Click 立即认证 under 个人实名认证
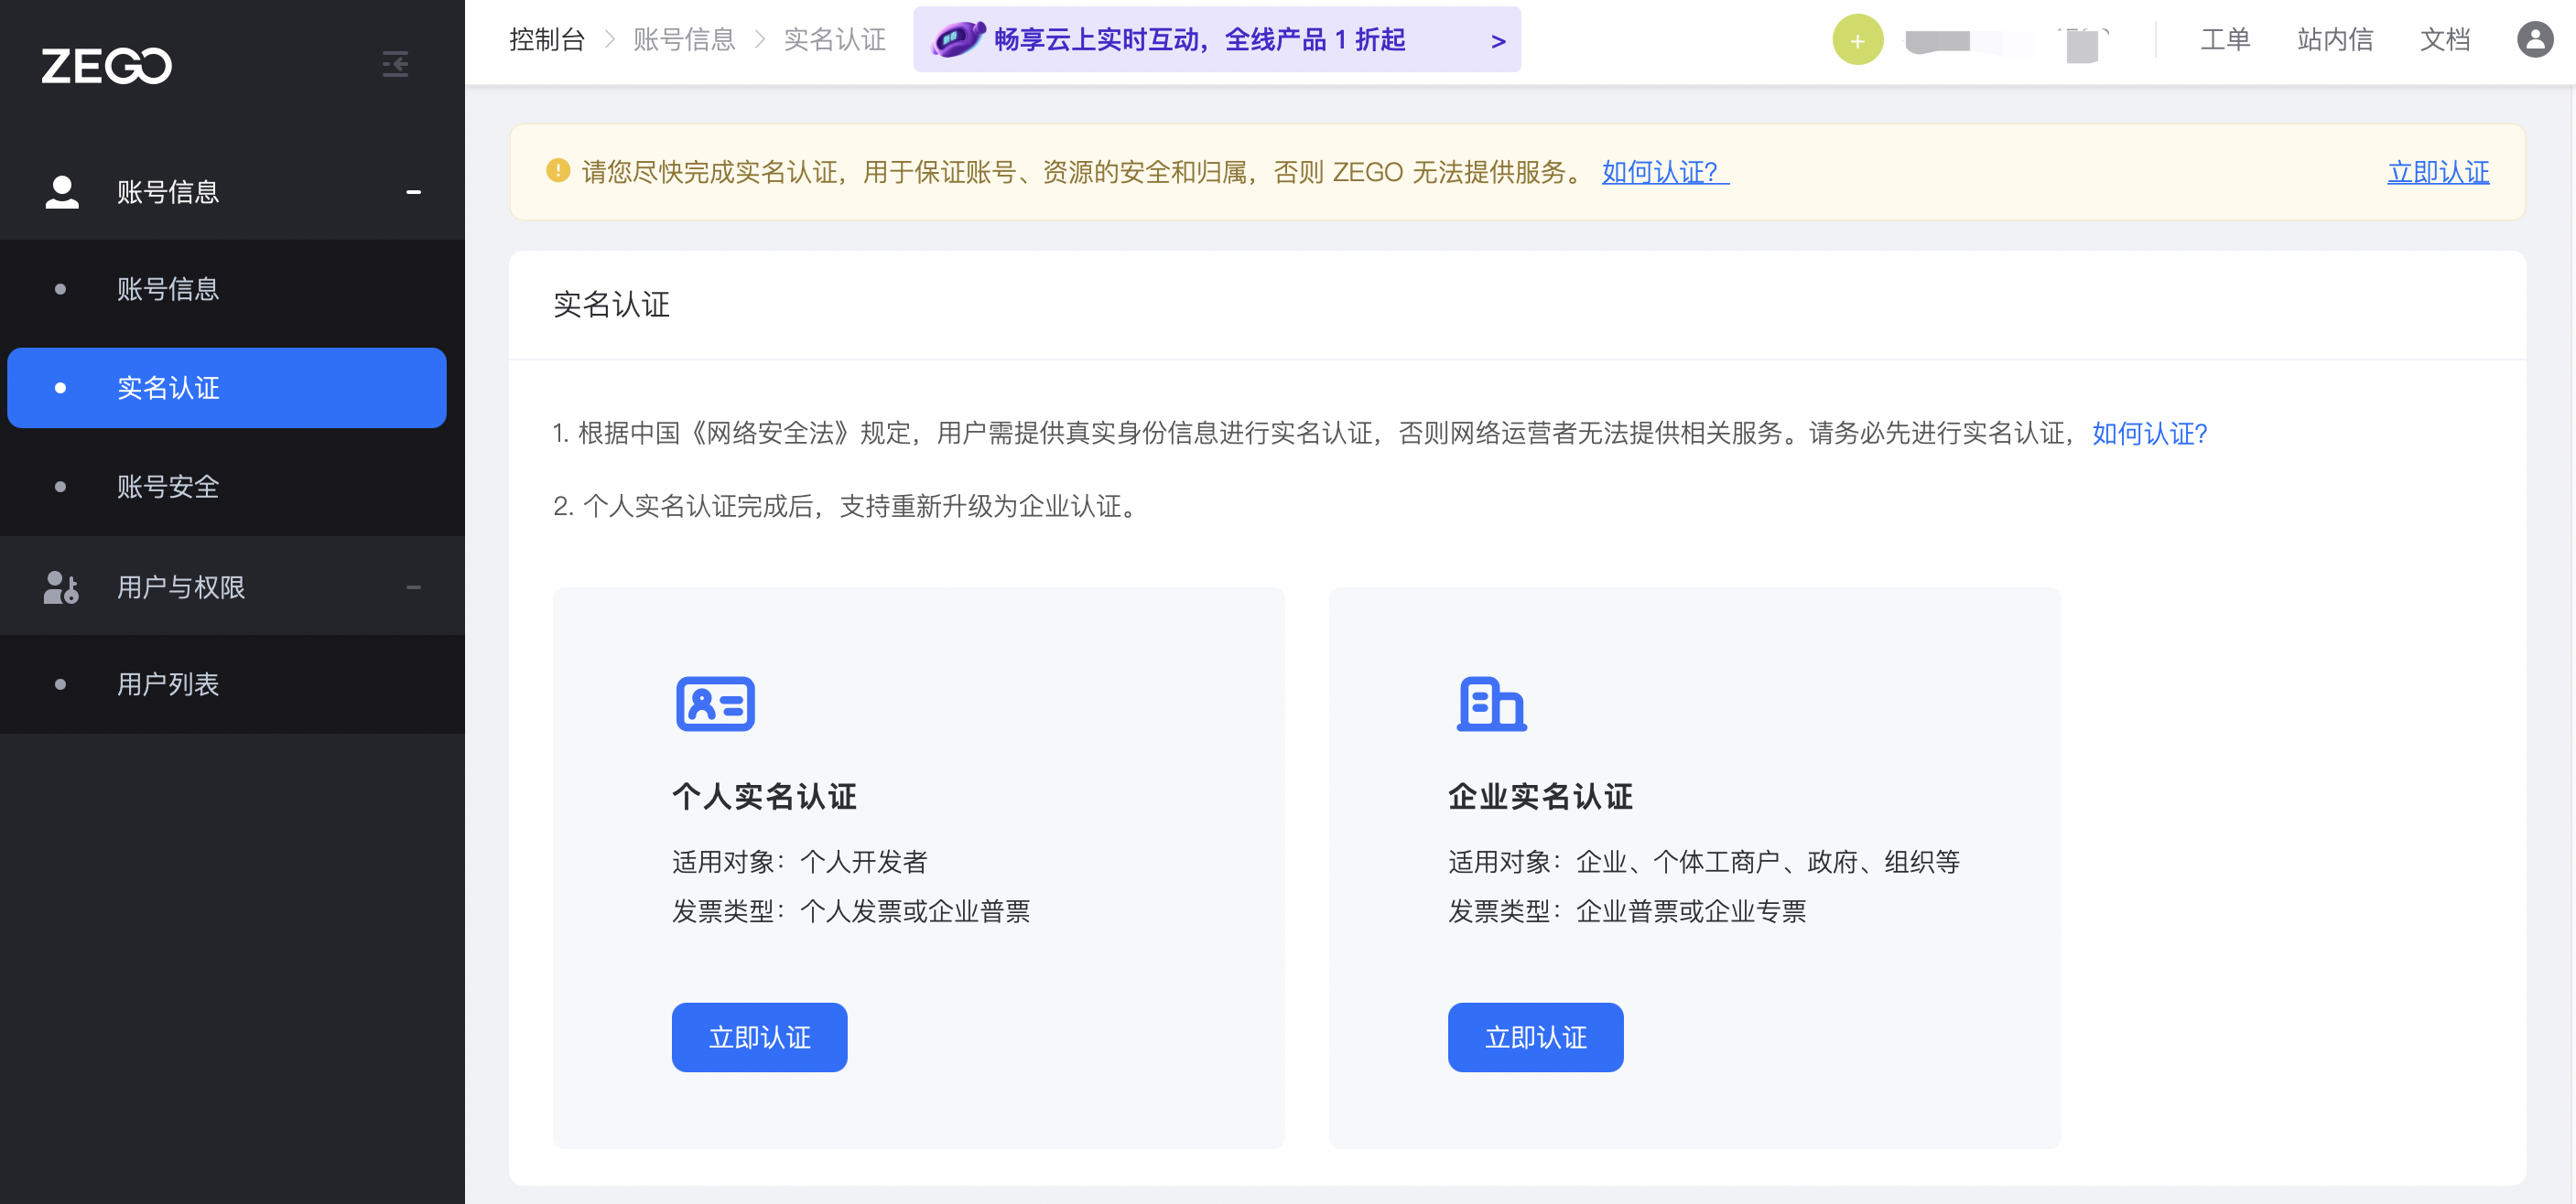This screenshot has width=2576, height=1204. [x=759, y=1037]
